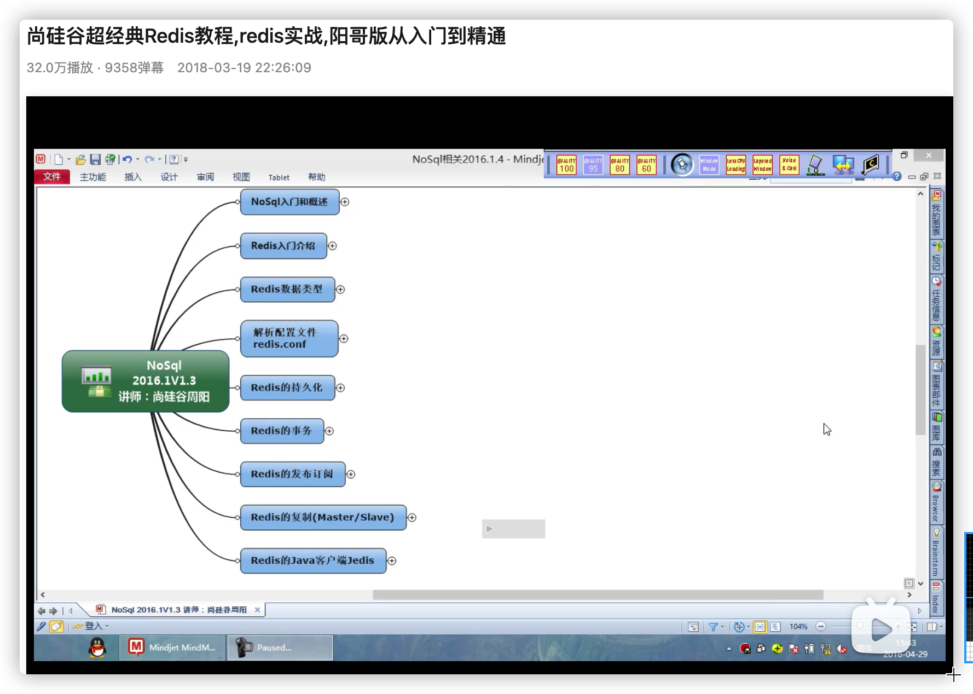Expand the NoSql入门和概述 topic
The height and width of the screenshot is (694, 973).
[345, 202]
